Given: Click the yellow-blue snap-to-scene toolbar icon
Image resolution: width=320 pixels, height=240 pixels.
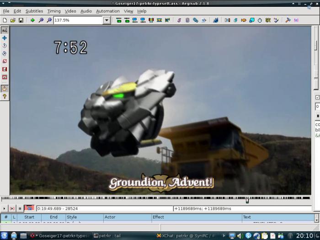Looking at the screenshot, I should [x=159, y=20].
